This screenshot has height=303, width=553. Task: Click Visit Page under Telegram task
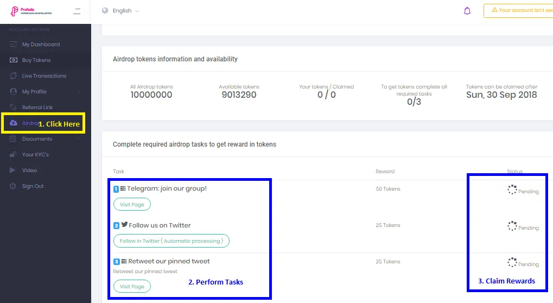pos(132,204)
